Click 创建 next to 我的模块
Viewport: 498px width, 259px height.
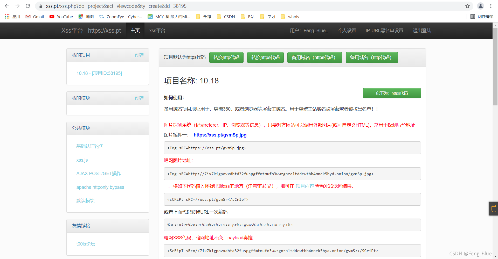click(x=139, y=98)
